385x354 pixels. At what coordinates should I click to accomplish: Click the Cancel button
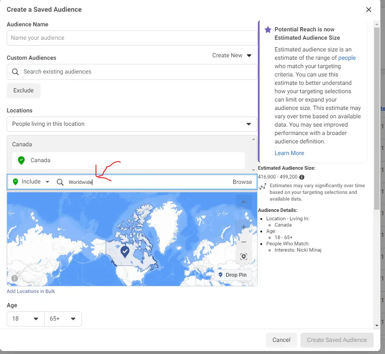[281, 340]
